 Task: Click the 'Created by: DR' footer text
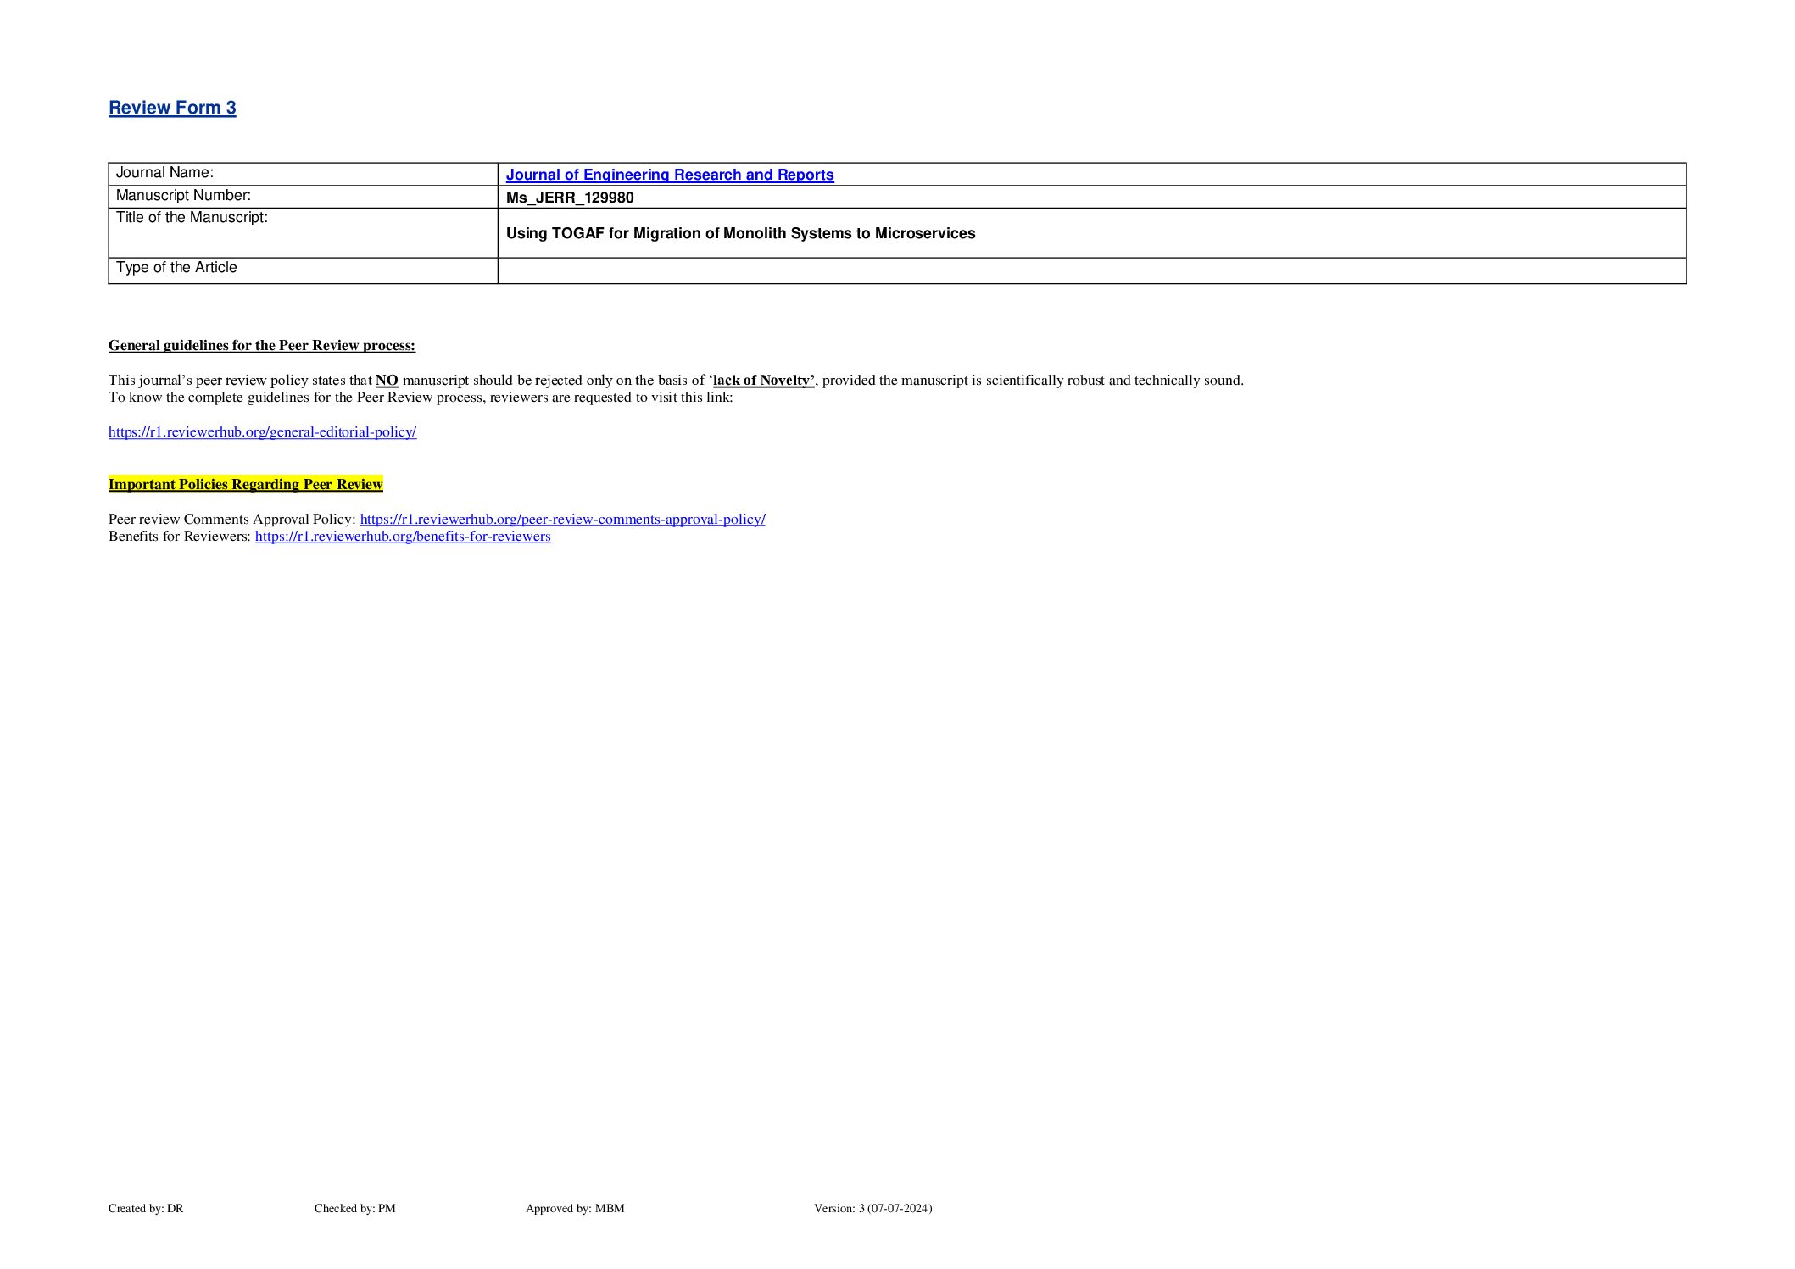tap(146, 1208)
